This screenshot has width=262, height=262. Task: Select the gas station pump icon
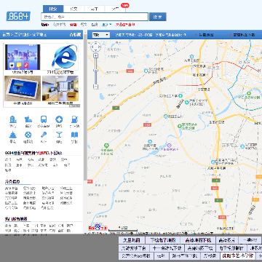tap(74, 119)
